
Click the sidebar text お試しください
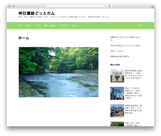[117, 51]
